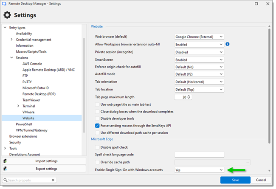Select Remote Desktop (RDP) tree item

coord(39,94)
